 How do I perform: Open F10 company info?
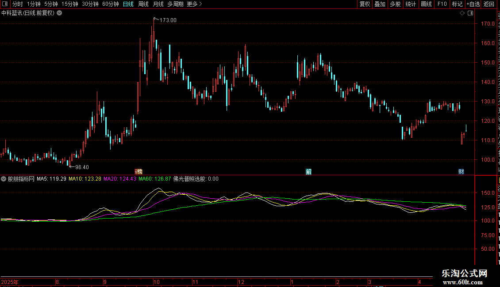click(x=442, y=4)
